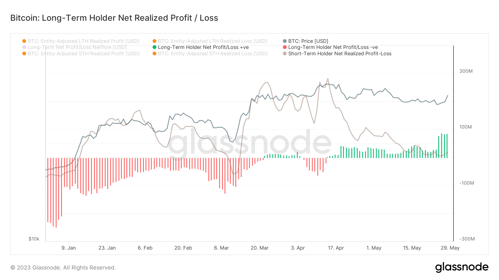This screenshot has width=499, height=280.
Task: Click the 100M y-axis value
Action: coord(465,127)
